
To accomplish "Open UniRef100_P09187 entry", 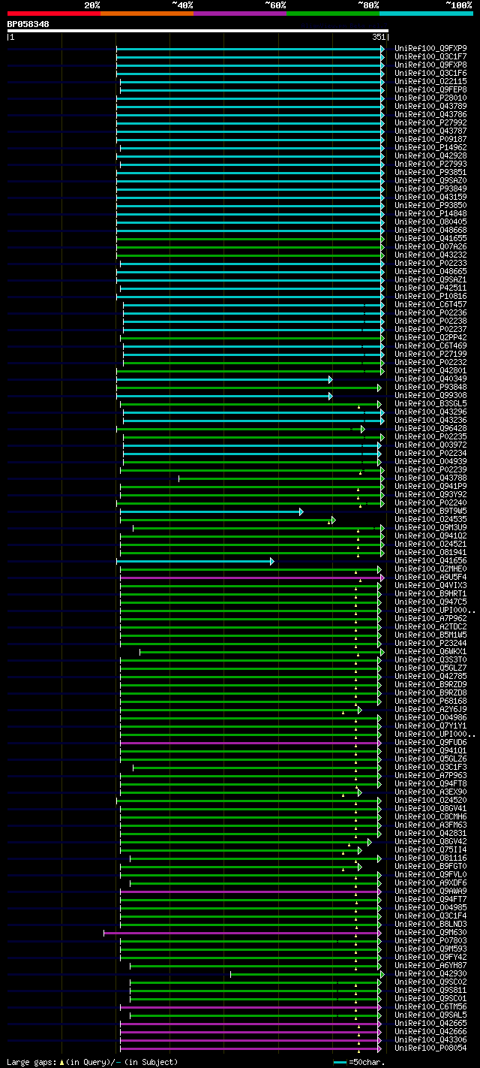I will [x=430, y=140].
